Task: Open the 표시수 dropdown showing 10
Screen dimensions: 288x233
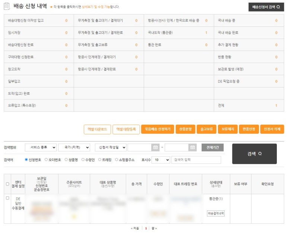Action: pos(161,160)
